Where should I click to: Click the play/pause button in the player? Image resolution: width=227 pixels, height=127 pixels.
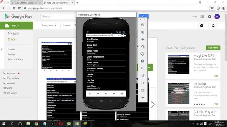coord(106,93)
